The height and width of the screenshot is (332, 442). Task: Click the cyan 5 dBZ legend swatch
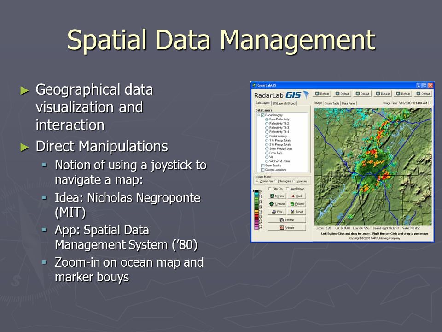click(x=256, y=194)
